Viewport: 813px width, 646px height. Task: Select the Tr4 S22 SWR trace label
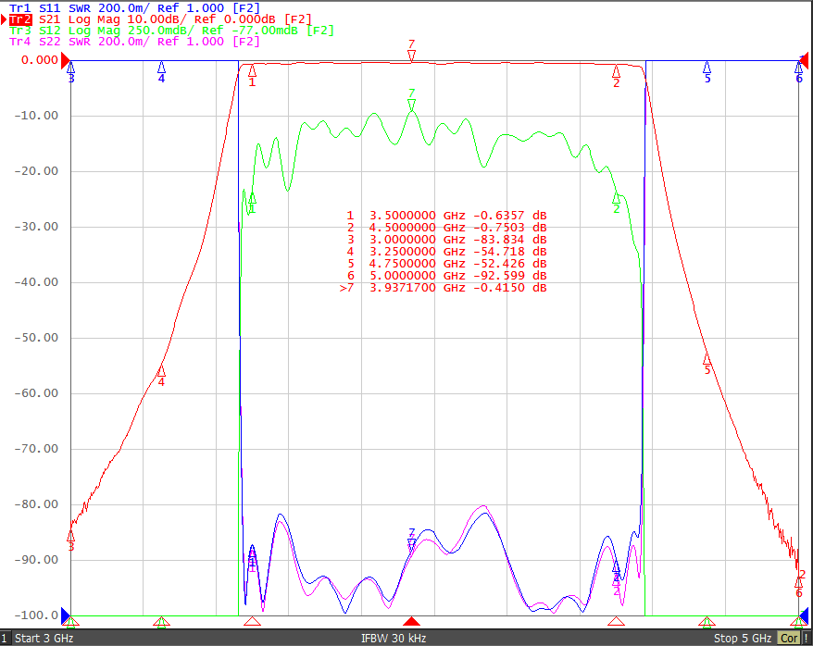[134, 42]
